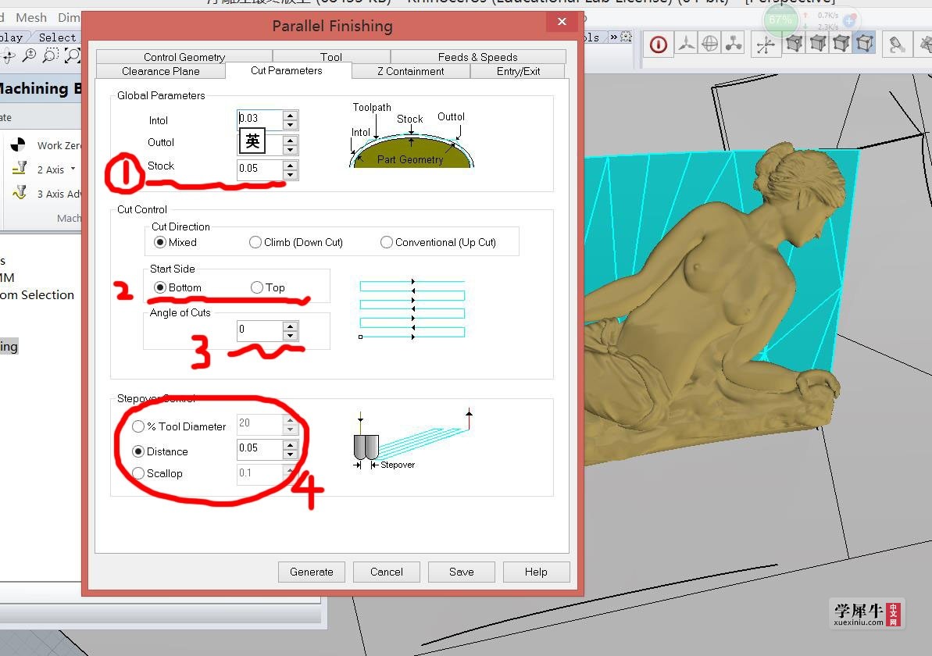
Task: Select the Mixed cut direction
Action: pyautogui.click(x=175, y=242)
